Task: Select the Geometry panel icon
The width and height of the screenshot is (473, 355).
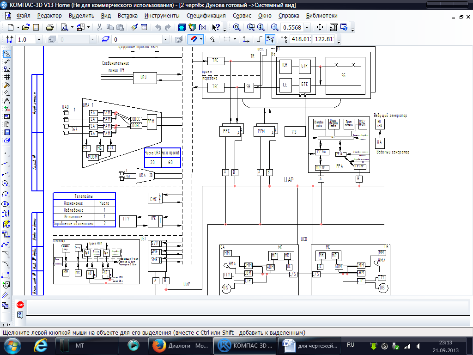Action: click(6, 54)
